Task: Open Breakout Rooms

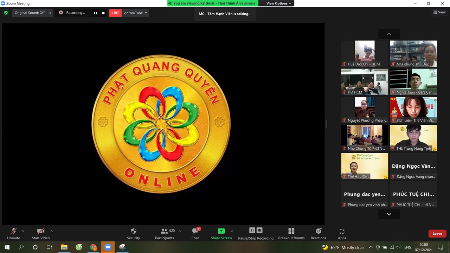Action: tap(291, 234)
